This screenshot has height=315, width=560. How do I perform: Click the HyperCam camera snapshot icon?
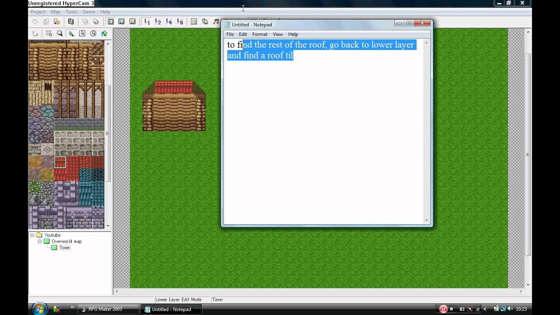click(462, 309)
